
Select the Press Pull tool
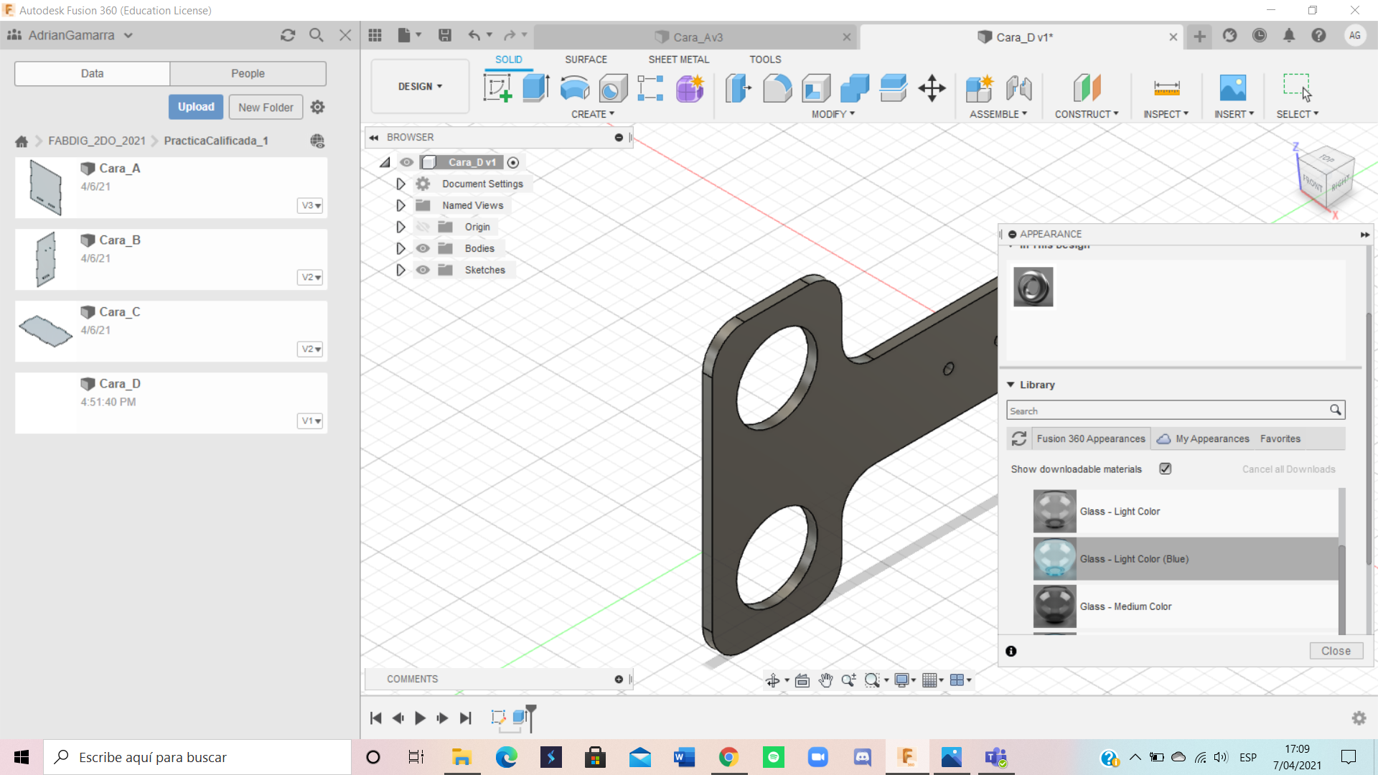(739, 88)
